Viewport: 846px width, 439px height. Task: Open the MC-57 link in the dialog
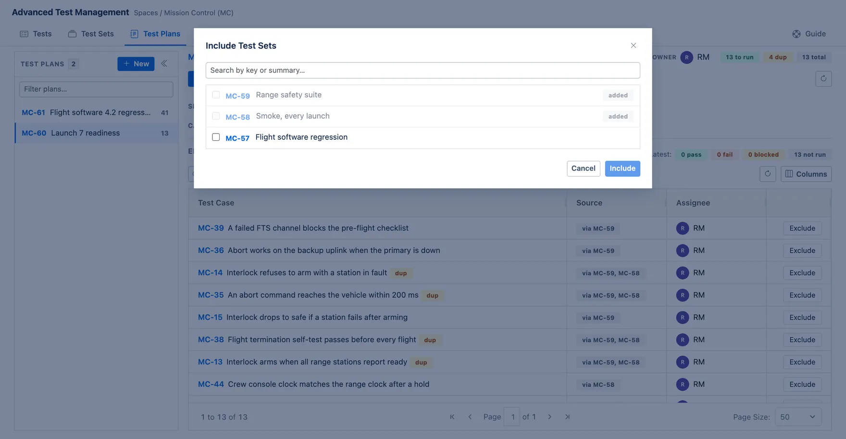237,138
